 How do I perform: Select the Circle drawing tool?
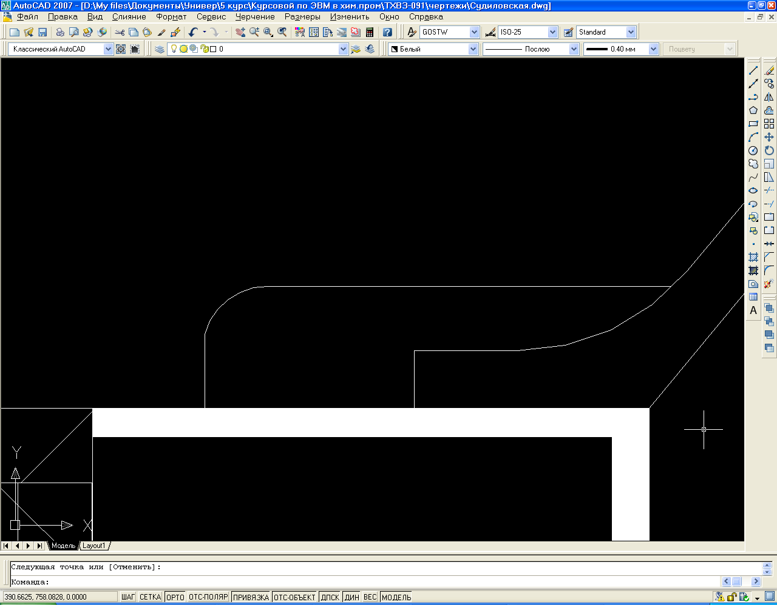pyautogui.click(x=753, y=150)
